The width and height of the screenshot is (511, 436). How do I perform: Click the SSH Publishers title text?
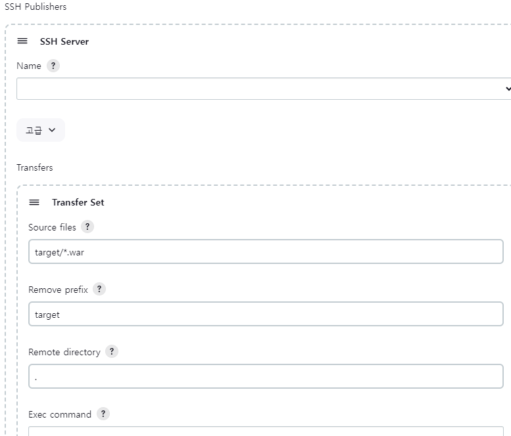tap(36, 7)
